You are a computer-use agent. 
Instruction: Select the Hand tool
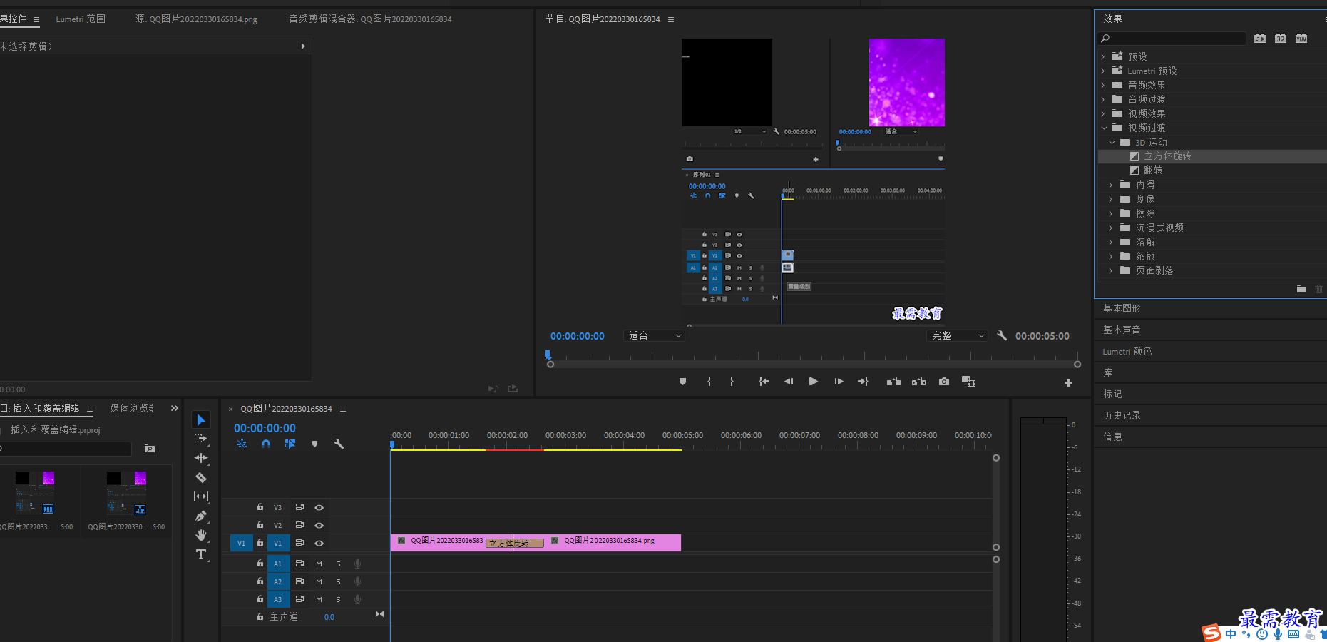click(x=201, y=535)
